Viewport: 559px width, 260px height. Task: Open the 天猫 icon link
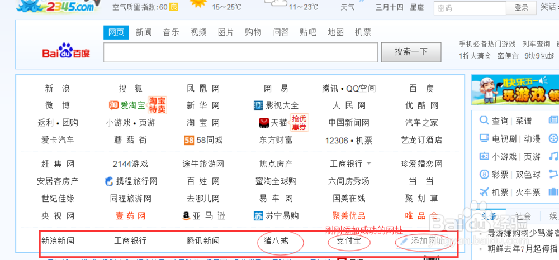pos(263,123)
